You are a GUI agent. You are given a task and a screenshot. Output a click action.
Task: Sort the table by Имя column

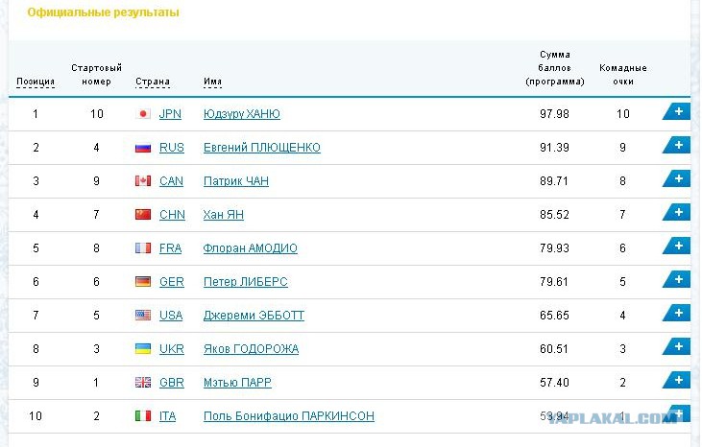[x=212, y=82]
